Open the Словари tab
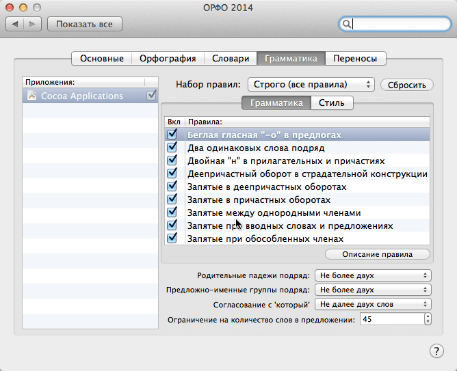Screen dimensions: 457x371 pyautogui.click(x=231, y=59)
